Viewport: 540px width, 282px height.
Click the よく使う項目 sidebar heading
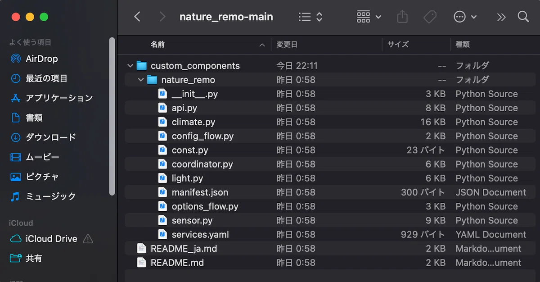[30, 42]
